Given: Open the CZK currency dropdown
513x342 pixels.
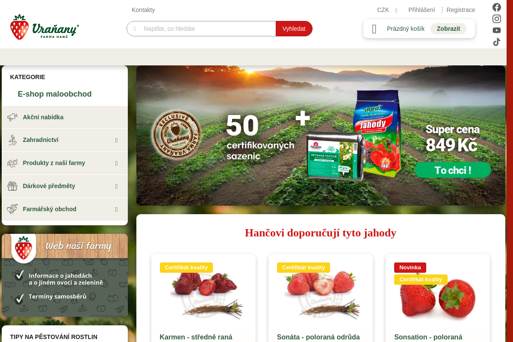Looking at the screenshot, I should click(x=387, y=10).
